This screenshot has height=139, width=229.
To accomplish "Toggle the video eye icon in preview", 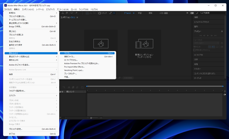I will [210, 47].
